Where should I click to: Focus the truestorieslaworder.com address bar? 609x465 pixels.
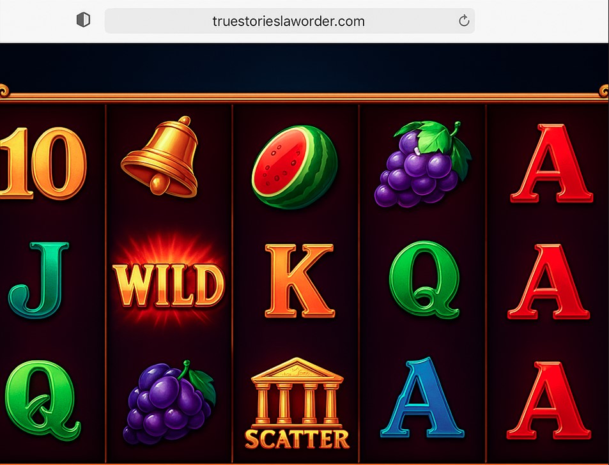tap(289, 20)
